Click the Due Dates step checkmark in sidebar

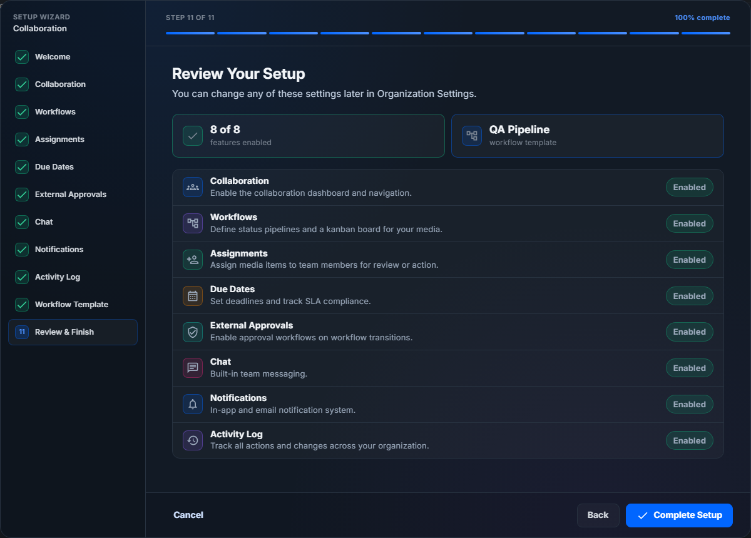click(x=22, y=167)
